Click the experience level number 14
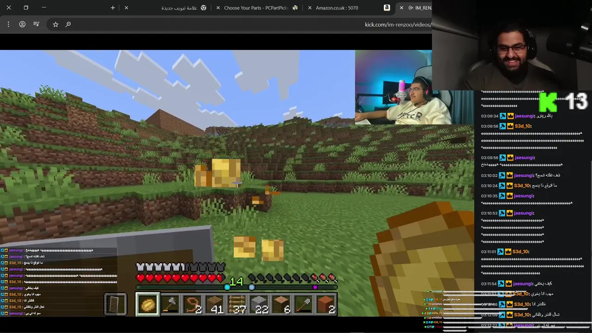 (x=236, y=281)
